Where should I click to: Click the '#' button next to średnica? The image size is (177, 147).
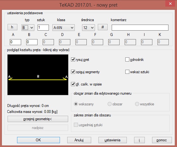103,27
